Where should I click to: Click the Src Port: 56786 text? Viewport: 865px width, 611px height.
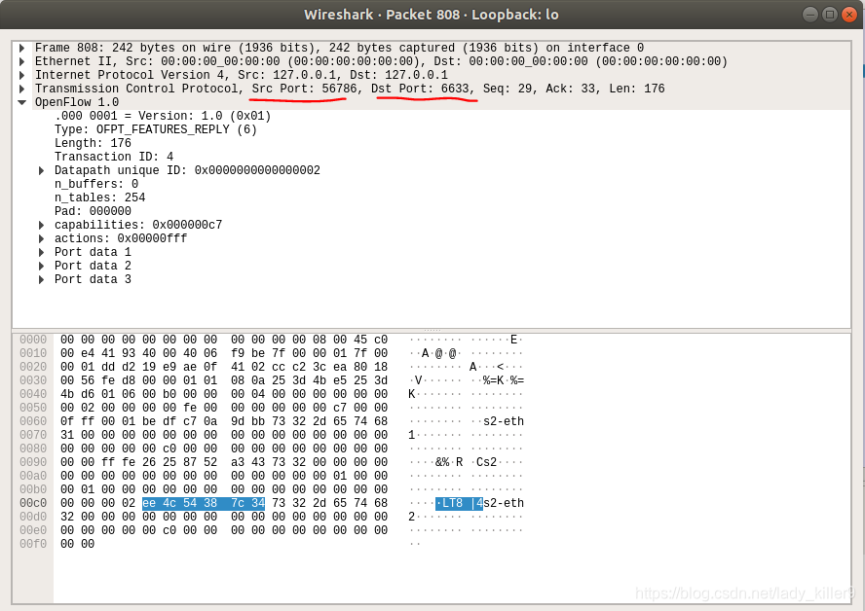tap(305, 89)
